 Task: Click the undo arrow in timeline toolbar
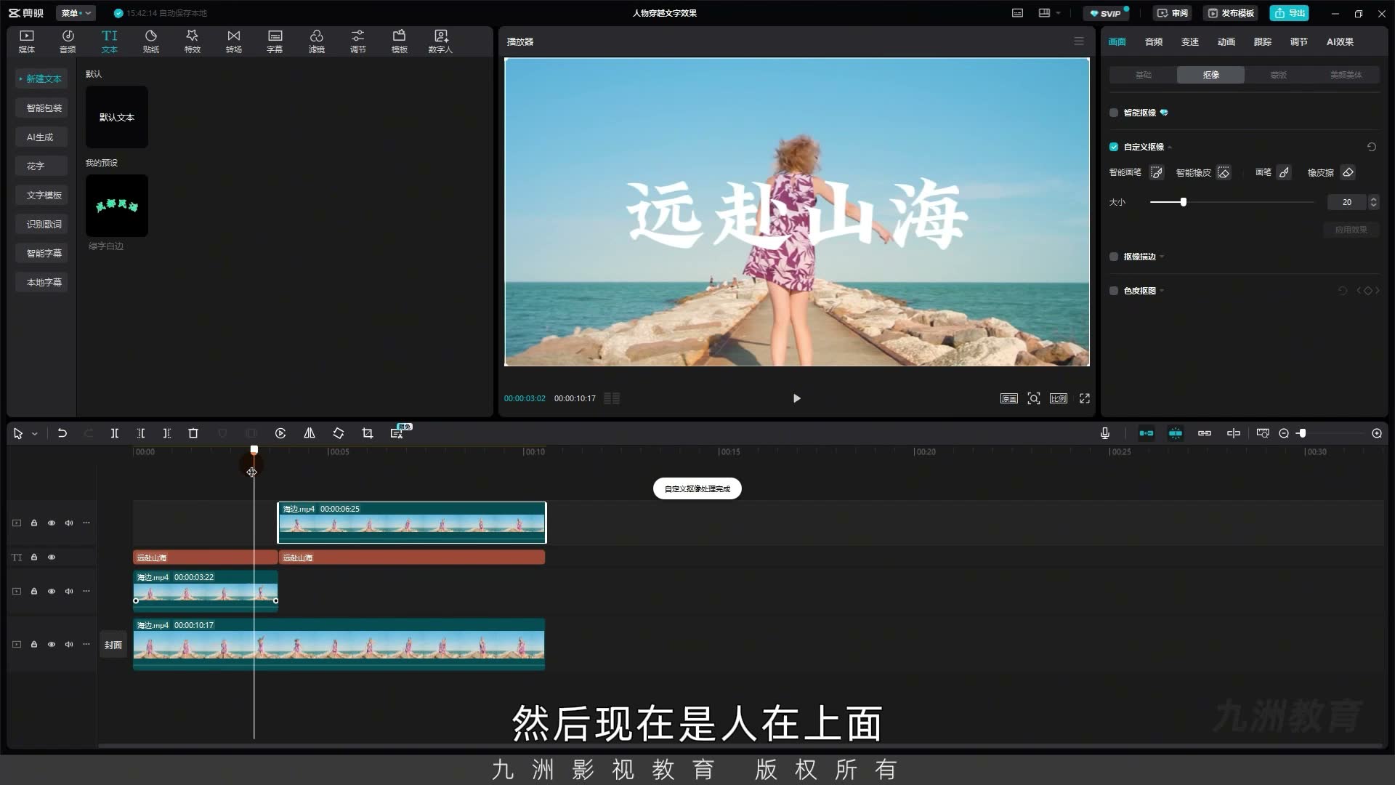(62, 433)
